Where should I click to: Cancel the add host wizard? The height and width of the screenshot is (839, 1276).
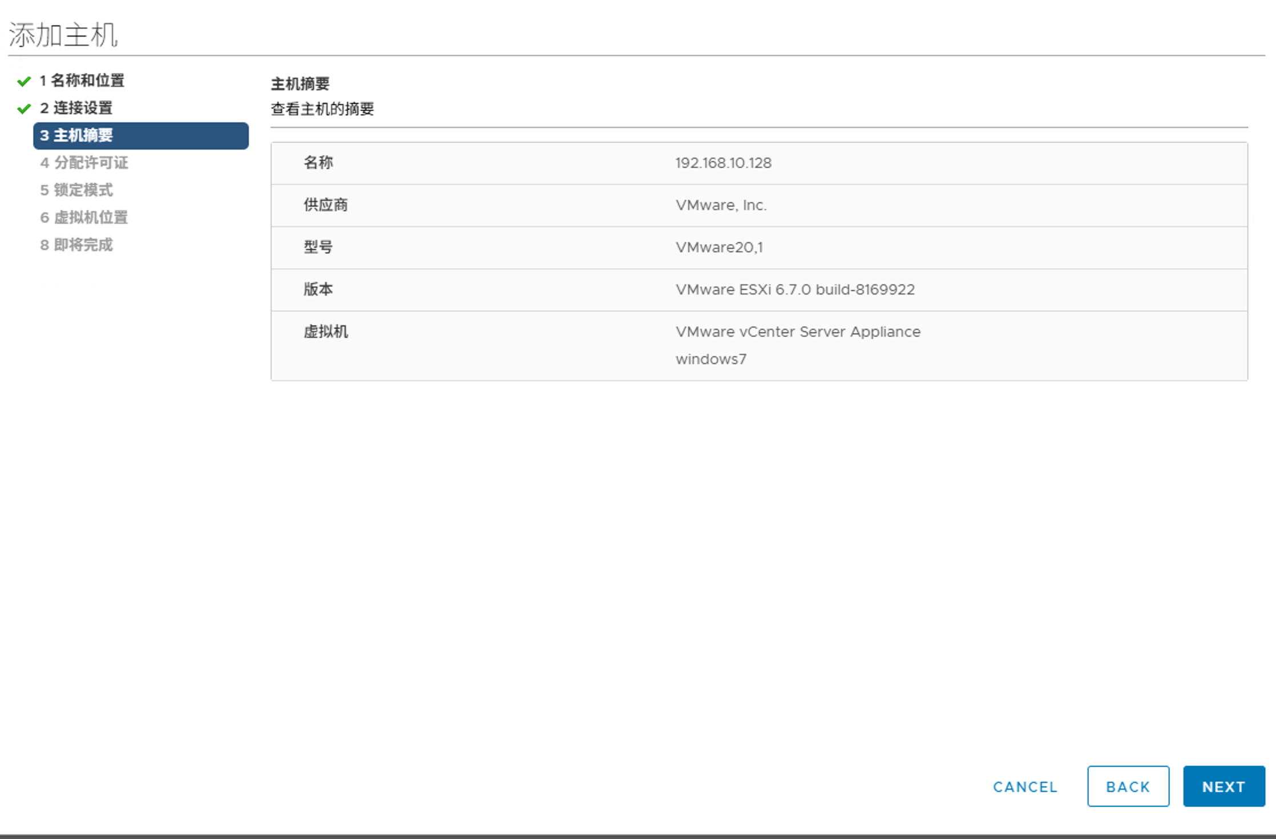(1025, 786)
